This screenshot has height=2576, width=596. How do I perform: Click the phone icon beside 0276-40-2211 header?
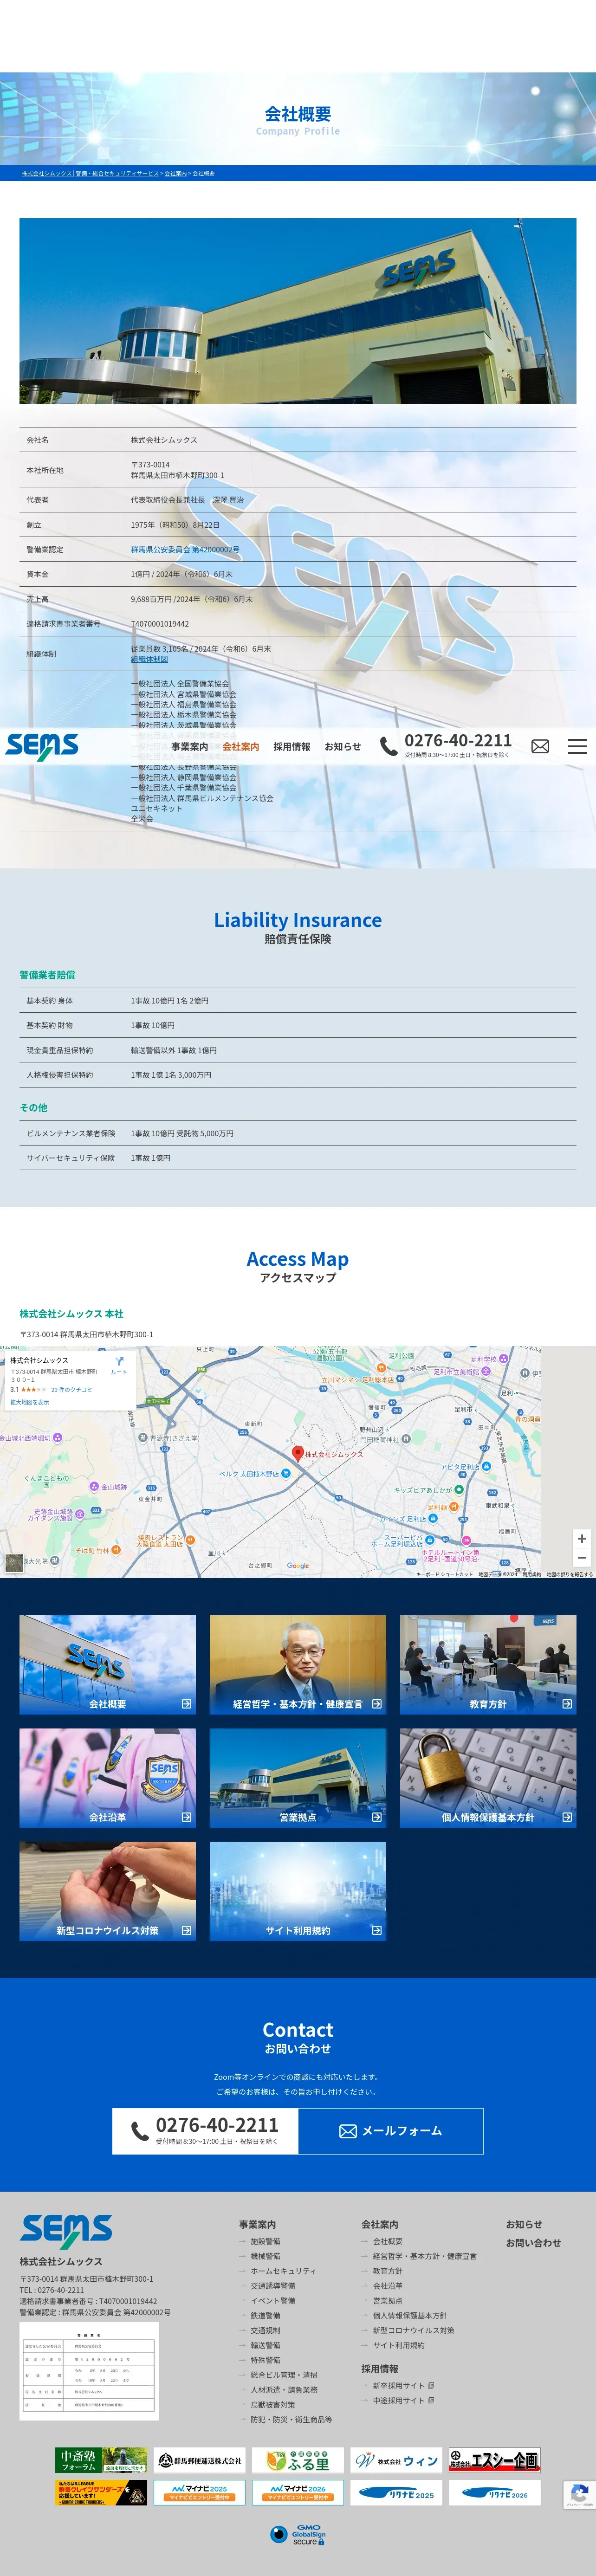click(388, 746)
